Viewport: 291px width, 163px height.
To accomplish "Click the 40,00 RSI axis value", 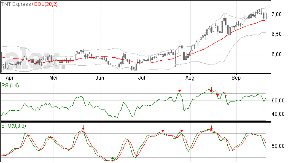I will [x=278, y=114].
